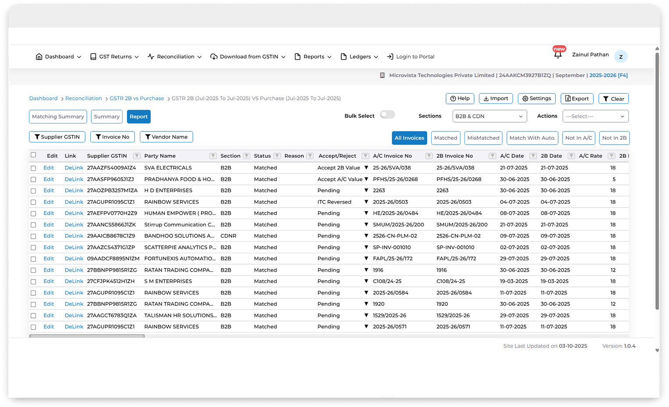Toggle the Bulk Select switch
The width and height of the screenshot is (669, 407).
387,115
